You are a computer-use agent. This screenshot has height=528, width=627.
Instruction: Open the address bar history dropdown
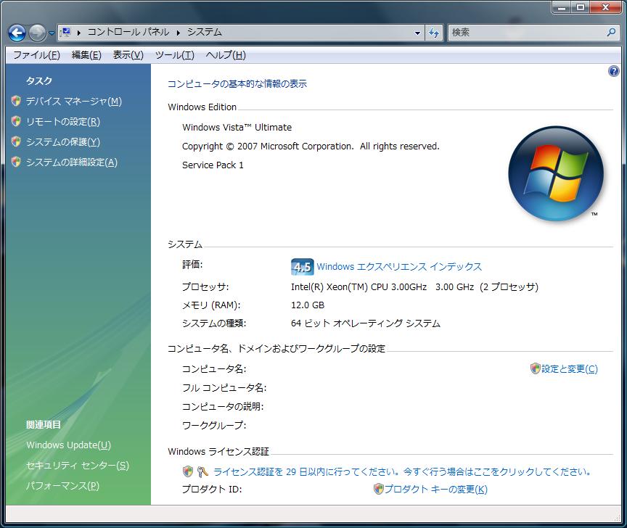tap(417, 33)
